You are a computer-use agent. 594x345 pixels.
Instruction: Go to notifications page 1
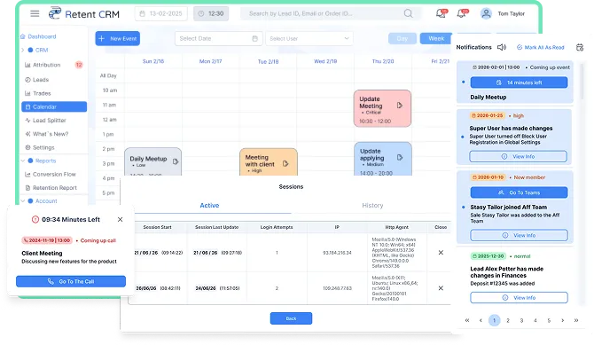495,320
